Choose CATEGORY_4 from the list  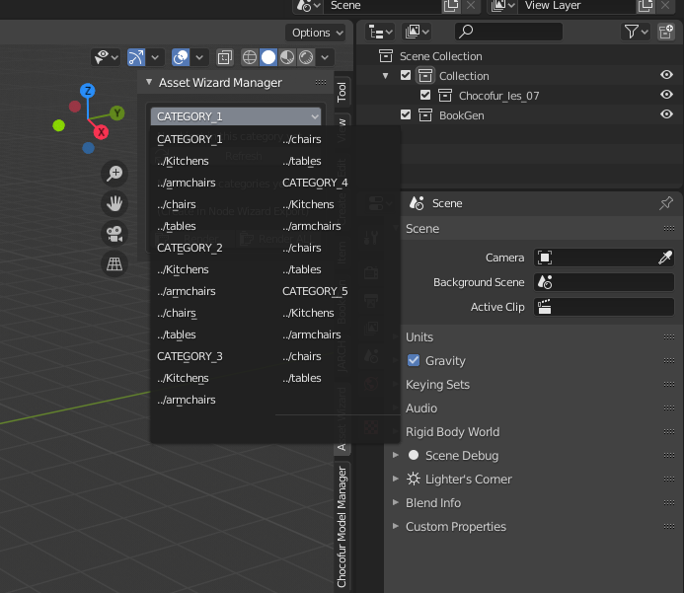click(315, 183)
